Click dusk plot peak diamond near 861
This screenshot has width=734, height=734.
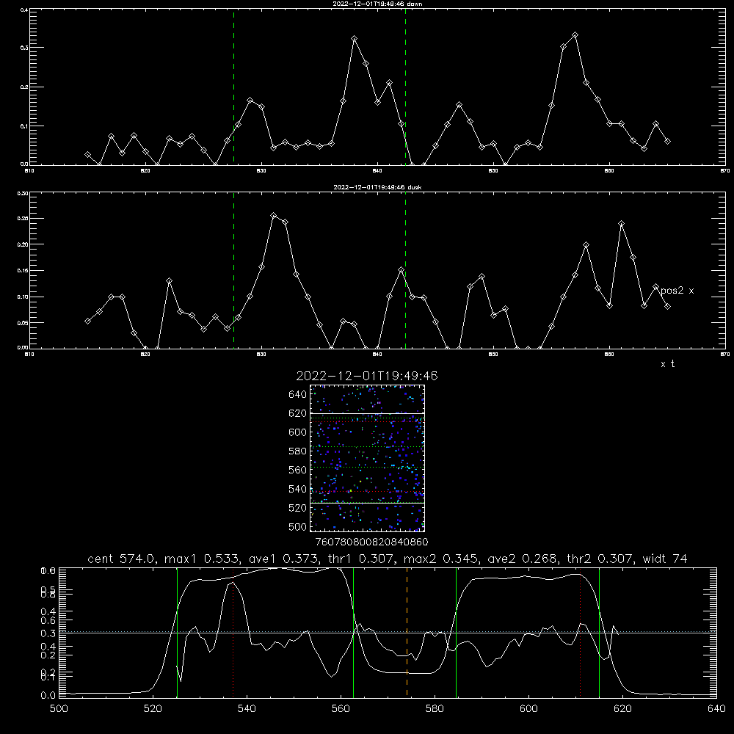[621, 224]
